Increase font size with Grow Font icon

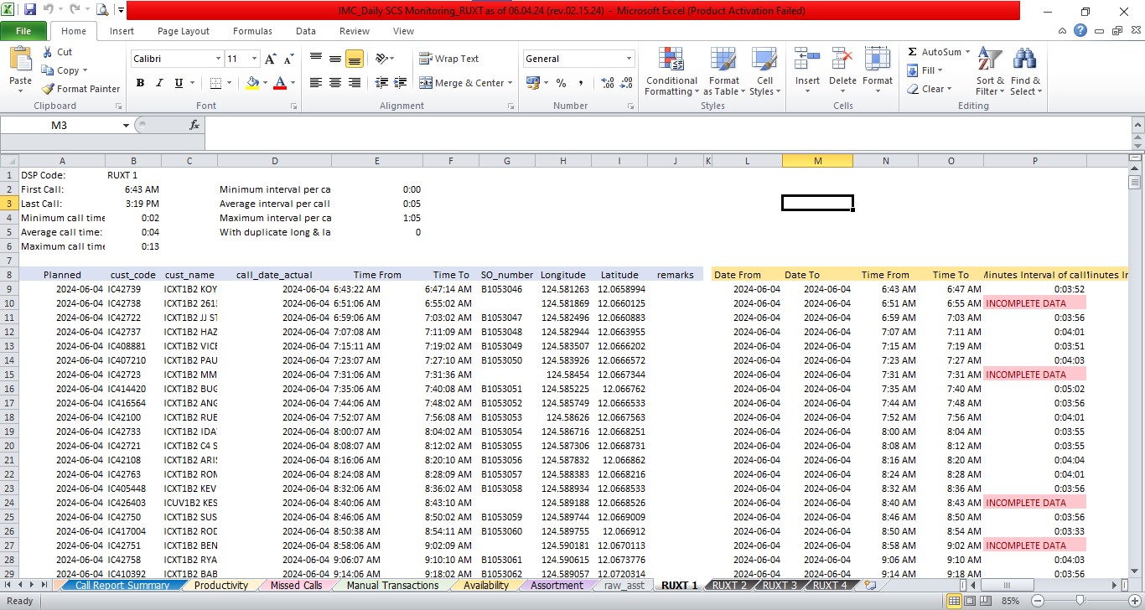click(270, 59)
